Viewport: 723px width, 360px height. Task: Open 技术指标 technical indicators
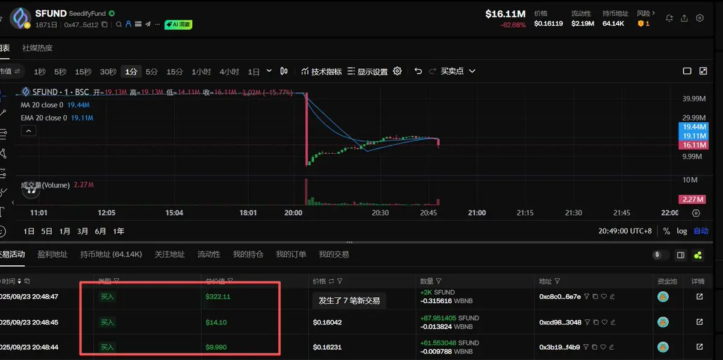click(x=321, y=71)
